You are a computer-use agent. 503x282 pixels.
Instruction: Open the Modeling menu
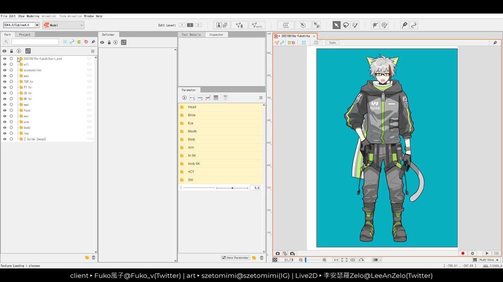(33, 16)
